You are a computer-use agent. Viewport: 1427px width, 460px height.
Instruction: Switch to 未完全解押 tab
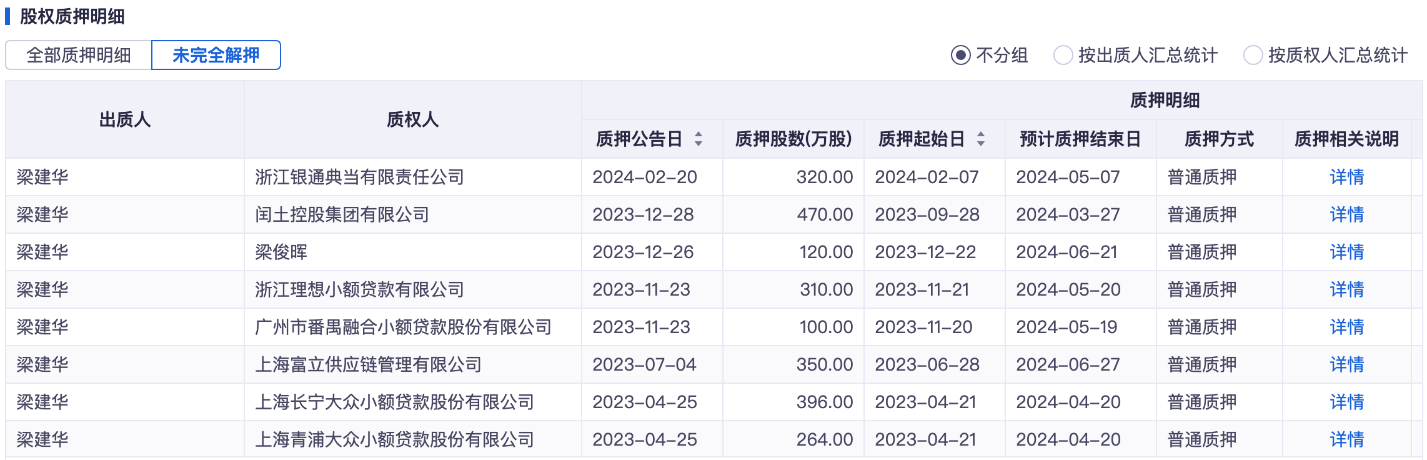pyautogui.click(x=216, y=55)
